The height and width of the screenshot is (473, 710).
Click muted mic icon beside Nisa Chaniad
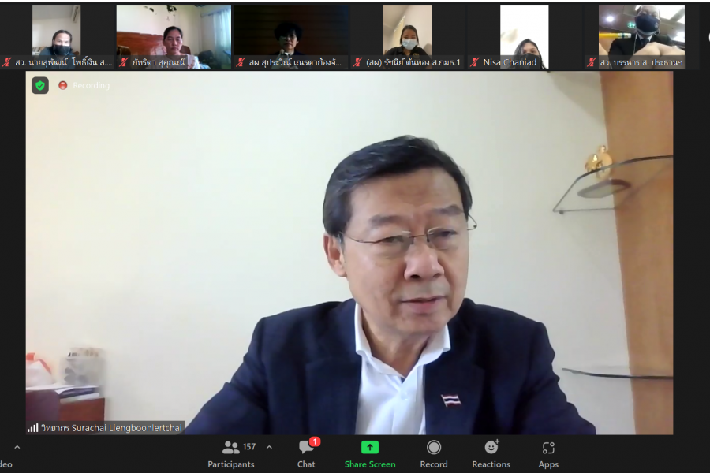pyautogui.click(x=475, y=62)
